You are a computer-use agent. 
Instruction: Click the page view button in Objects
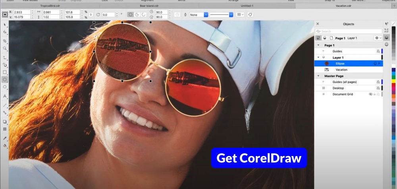331,38
